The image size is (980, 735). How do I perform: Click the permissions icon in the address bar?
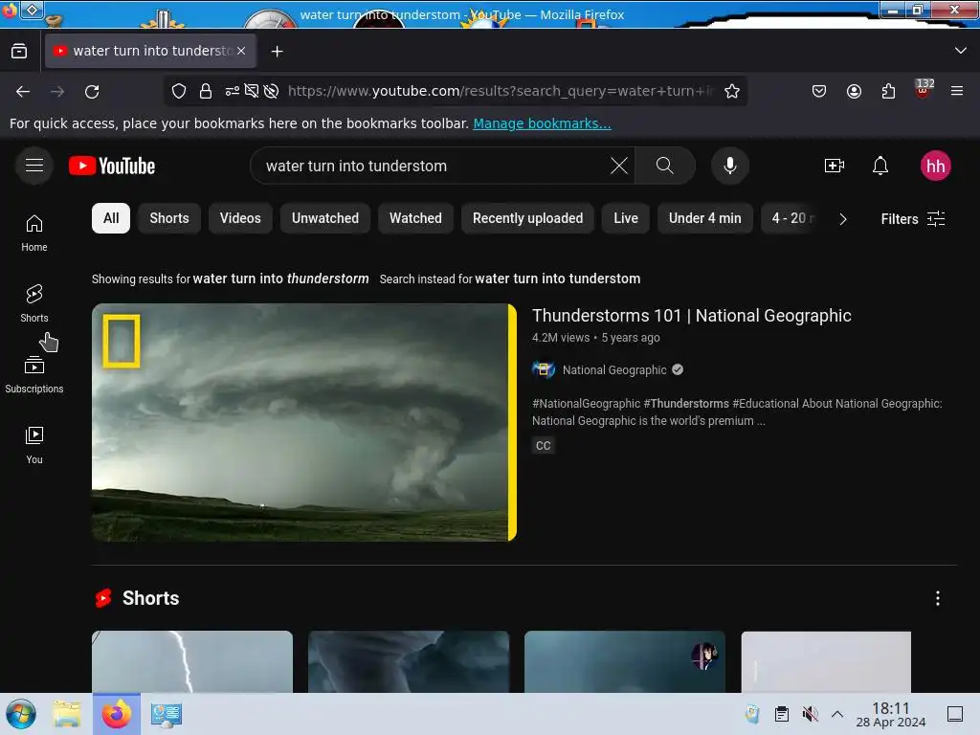point(232,91)
